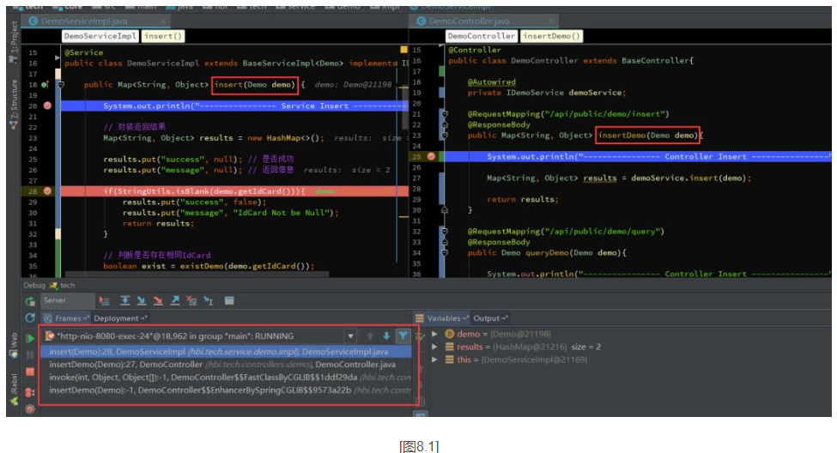The image size is (837, 453).
Task: Open the Web tool window
Action: coord(14,346)
